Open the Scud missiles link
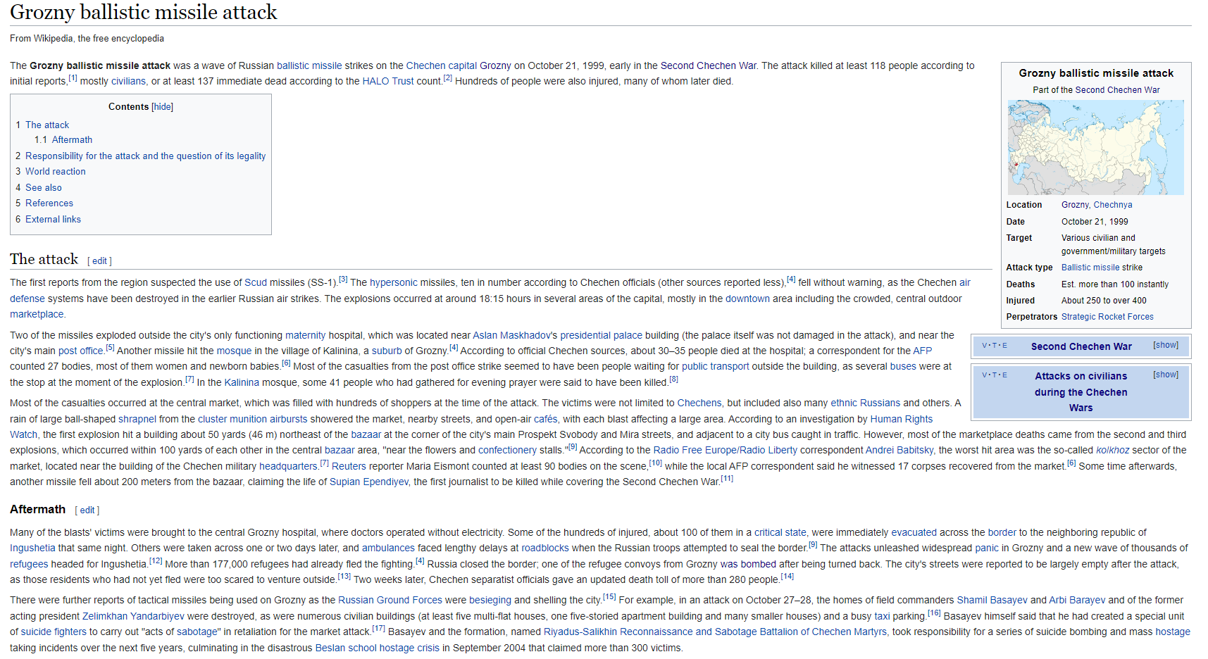1208x659 pixels. (255, 283)
